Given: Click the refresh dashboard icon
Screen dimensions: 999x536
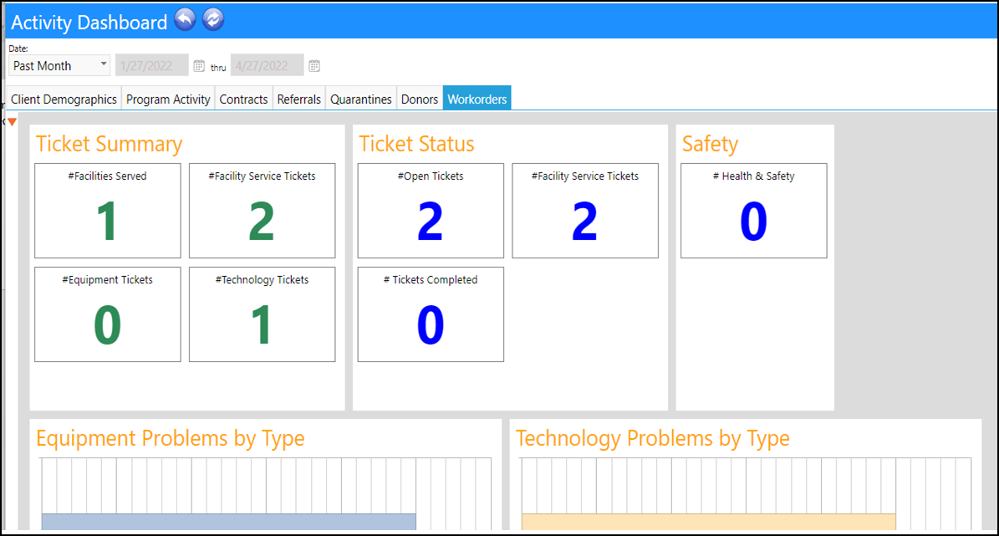Looking at the screenshot, I should [x=213, y=20].
